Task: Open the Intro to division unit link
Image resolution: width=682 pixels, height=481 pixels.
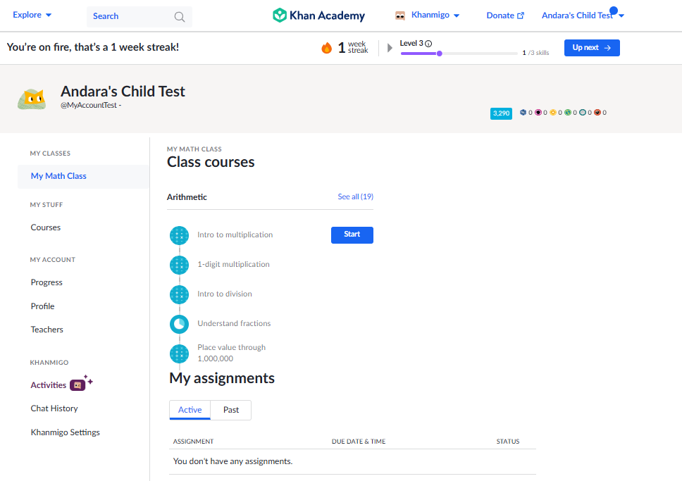Action: (225, 294)
